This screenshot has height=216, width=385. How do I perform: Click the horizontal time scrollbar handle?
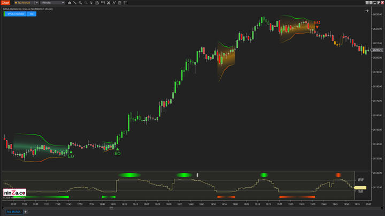point(111,208)
